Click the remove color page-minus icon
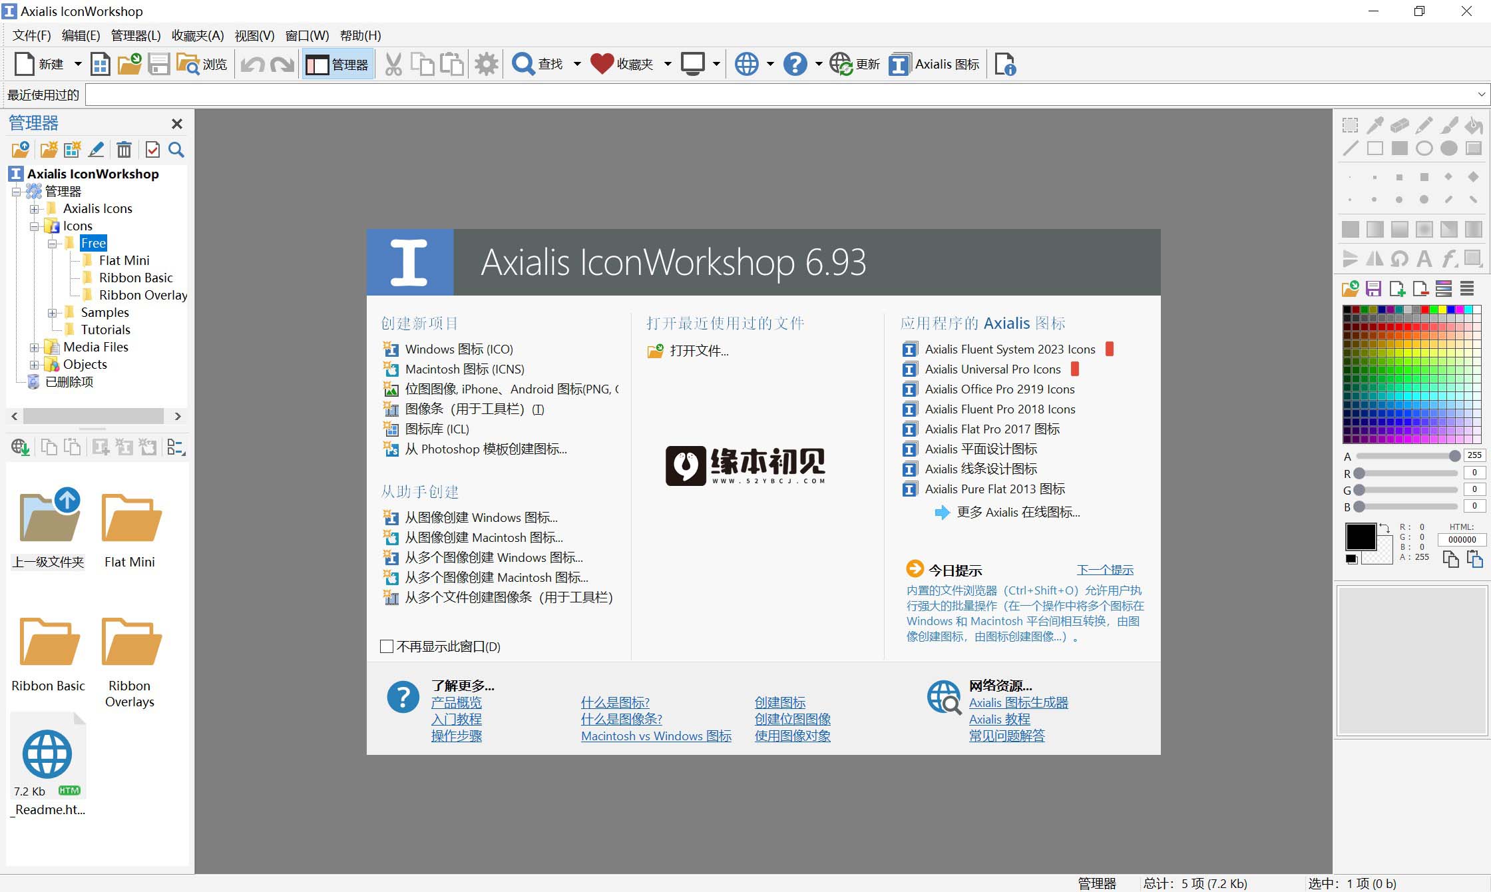The image size is (1491, 892). pyautogui.click(x=1420, y=288)
